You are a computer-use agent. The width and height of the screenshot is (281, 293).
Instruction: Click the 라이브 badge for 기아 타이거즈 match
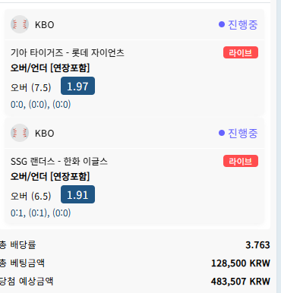point(241,52)
